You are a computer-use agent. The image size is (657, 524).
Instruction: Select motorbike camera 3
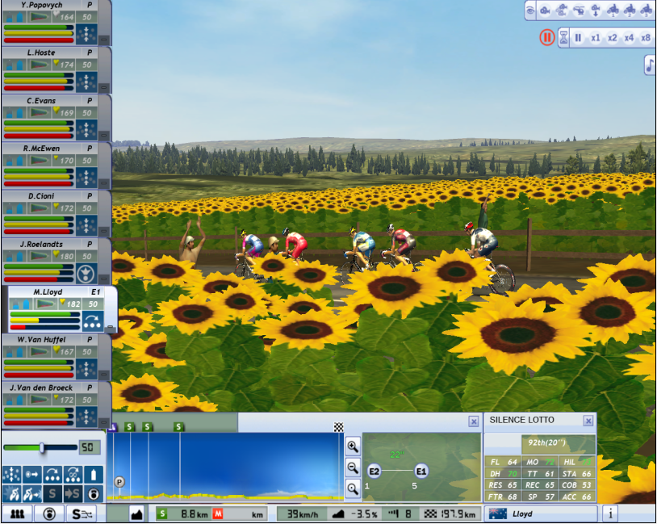tap(647, 10)
